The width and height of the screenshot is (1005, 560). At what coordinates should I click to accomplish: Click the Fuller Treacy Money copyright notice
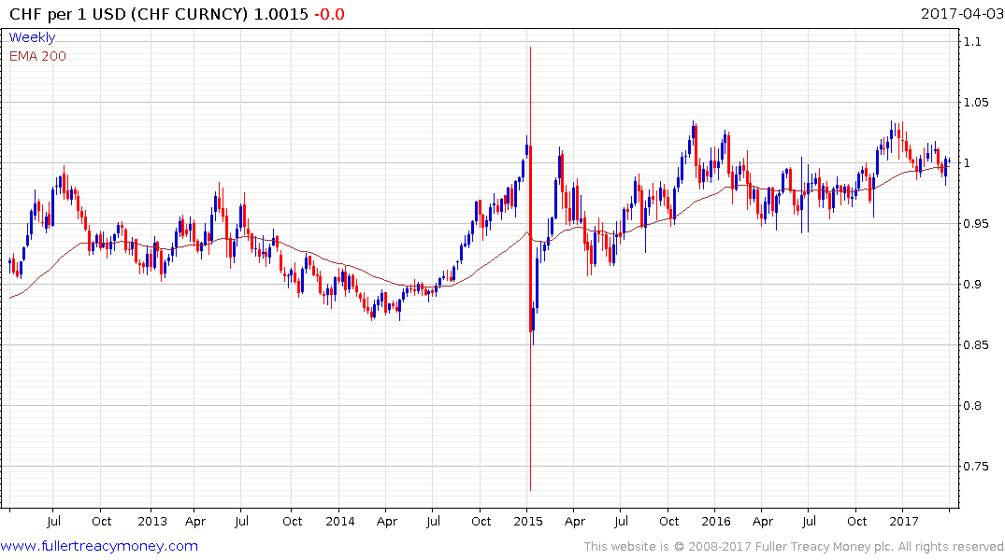(x=794, y=547)
